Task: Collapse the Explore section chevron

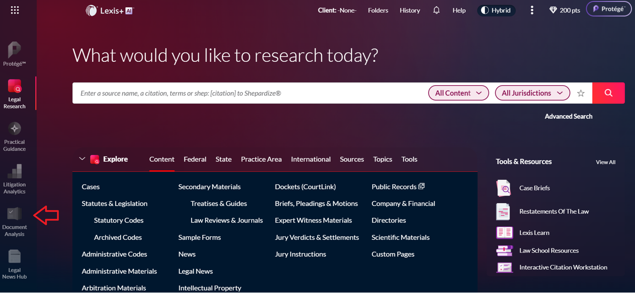Action: (82, 159)
